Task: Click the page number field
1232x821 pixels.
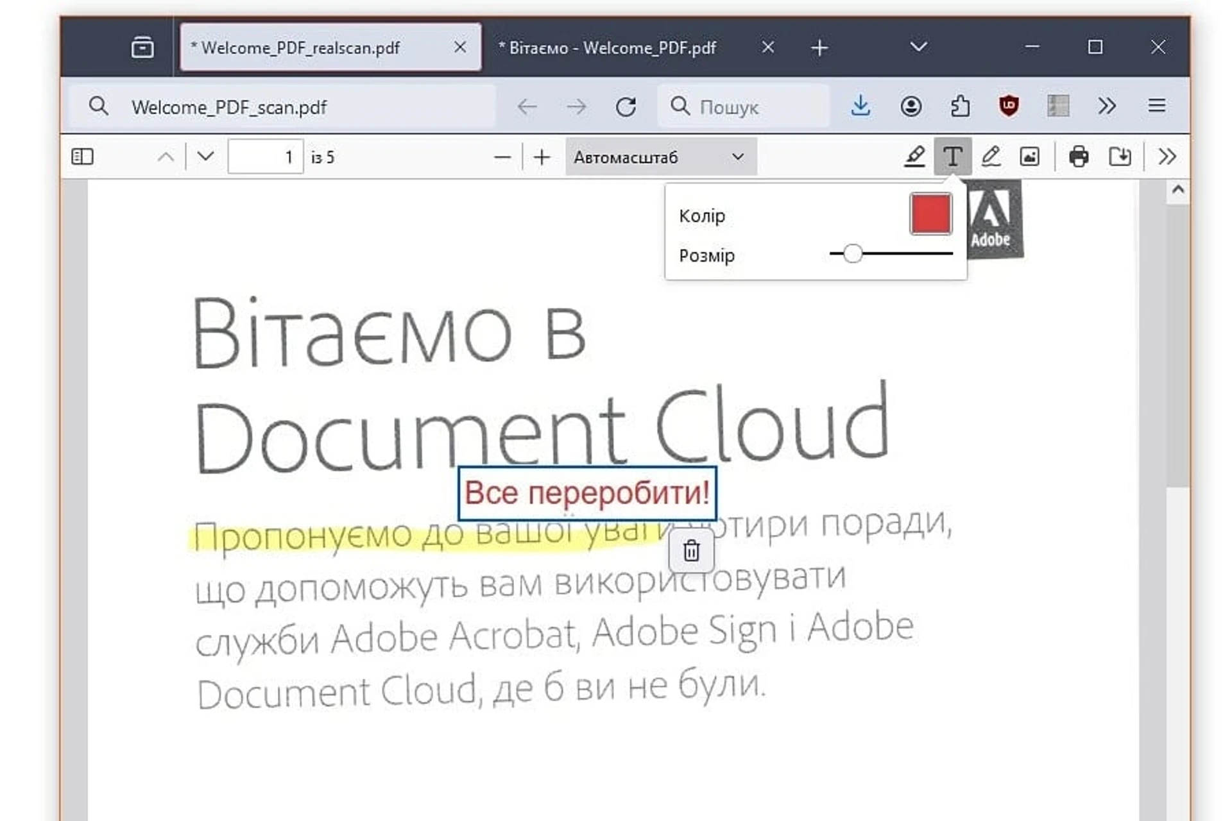Action: click(x=266, y=157)
